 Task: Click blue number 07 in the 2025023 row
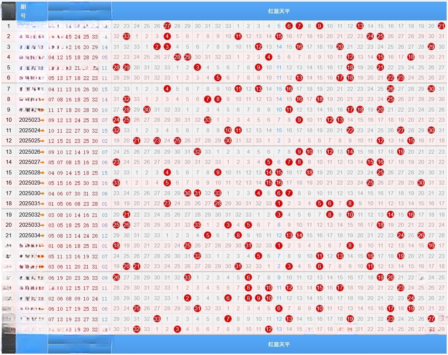click(105, 120)
